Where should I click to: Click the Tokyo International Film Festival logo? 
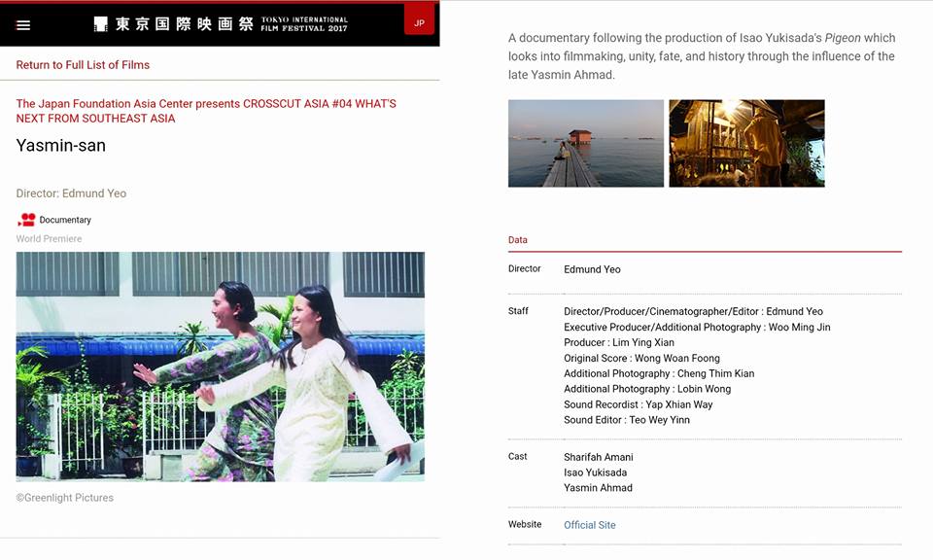click(221, 23)
